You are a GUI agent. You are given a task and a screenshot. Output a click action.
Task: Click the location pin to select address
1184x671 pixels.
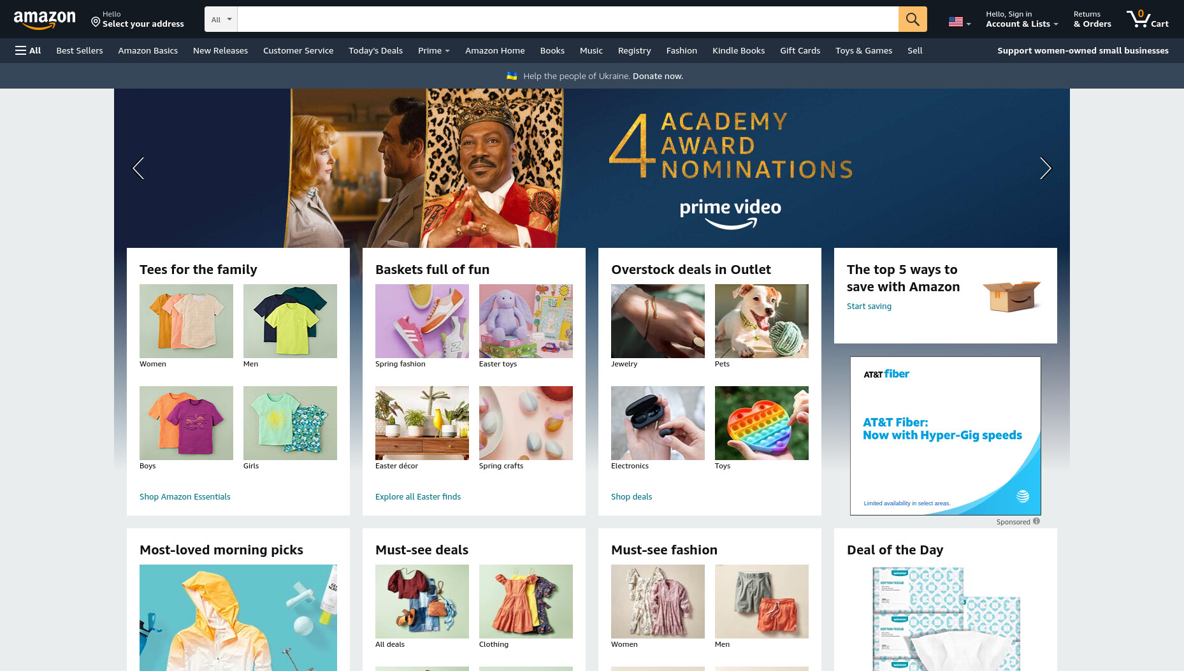click(x=96, y=22)
